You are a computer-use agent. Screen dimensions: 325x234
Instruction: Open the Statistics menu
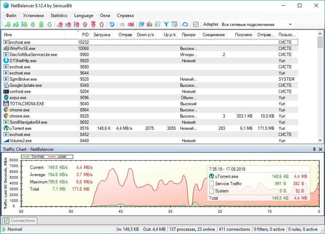pos(59,16)
